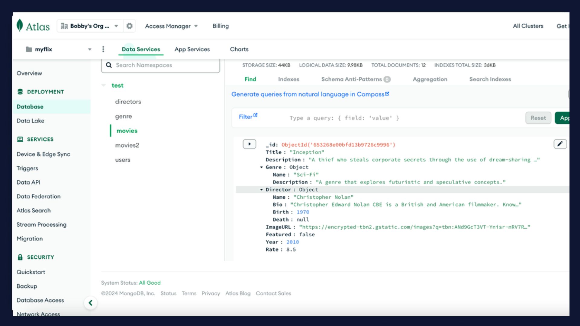This screenshot has height=326, width=580.
Task: Click the All Good system status link
Action: pos(150,283)
